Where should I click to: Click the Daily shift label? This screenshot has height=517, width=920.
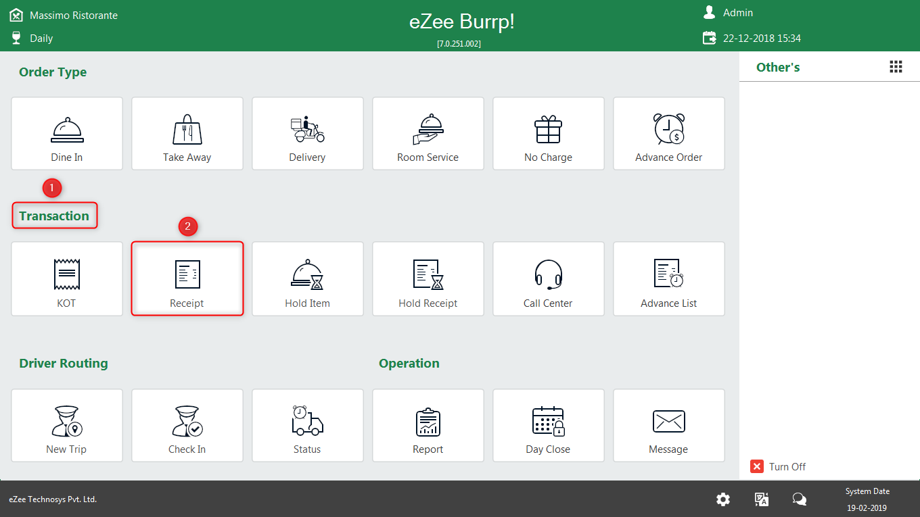tap(41, 39)
